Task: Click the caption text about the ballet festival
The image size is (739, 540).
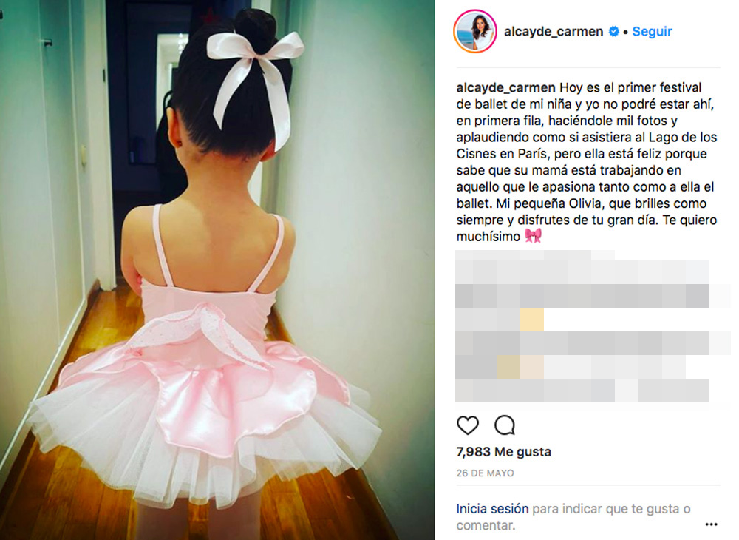Action: [586, 162]
